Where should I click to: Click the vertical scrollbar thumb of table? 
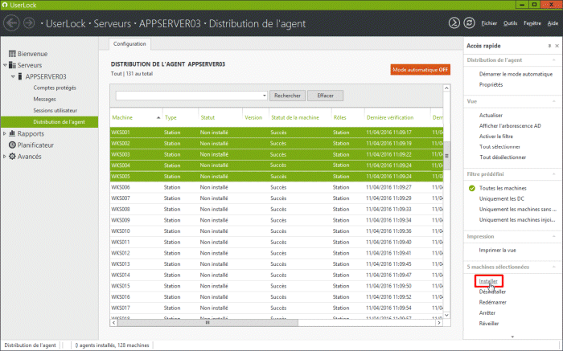446,156
